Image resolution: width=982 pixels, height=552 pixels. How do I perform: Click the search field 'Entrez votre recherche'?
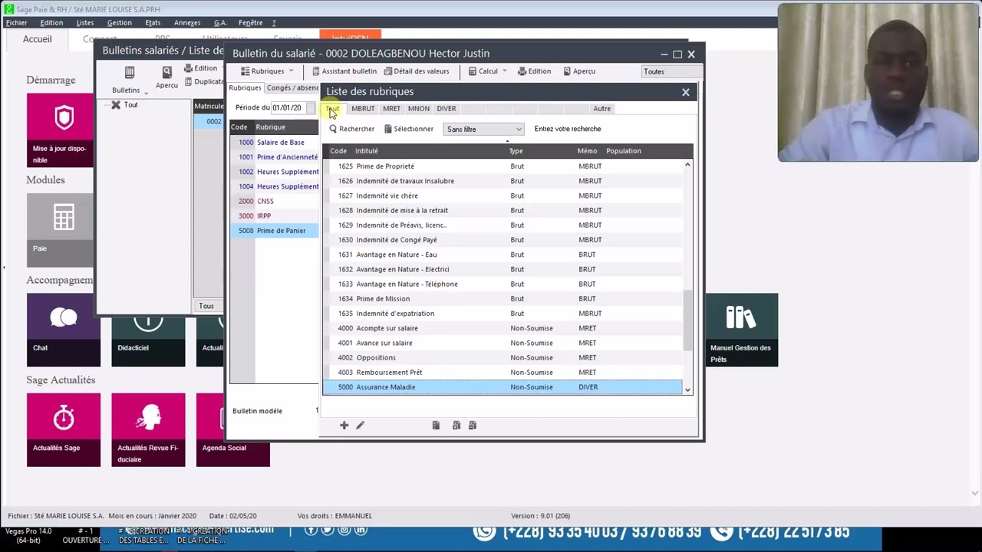click(x=568, y=129)
